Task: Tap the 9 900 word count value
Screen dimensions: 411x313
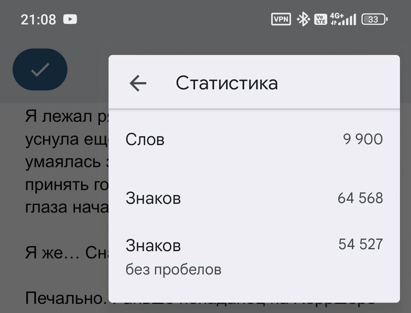Action: [x=363, y=139]
